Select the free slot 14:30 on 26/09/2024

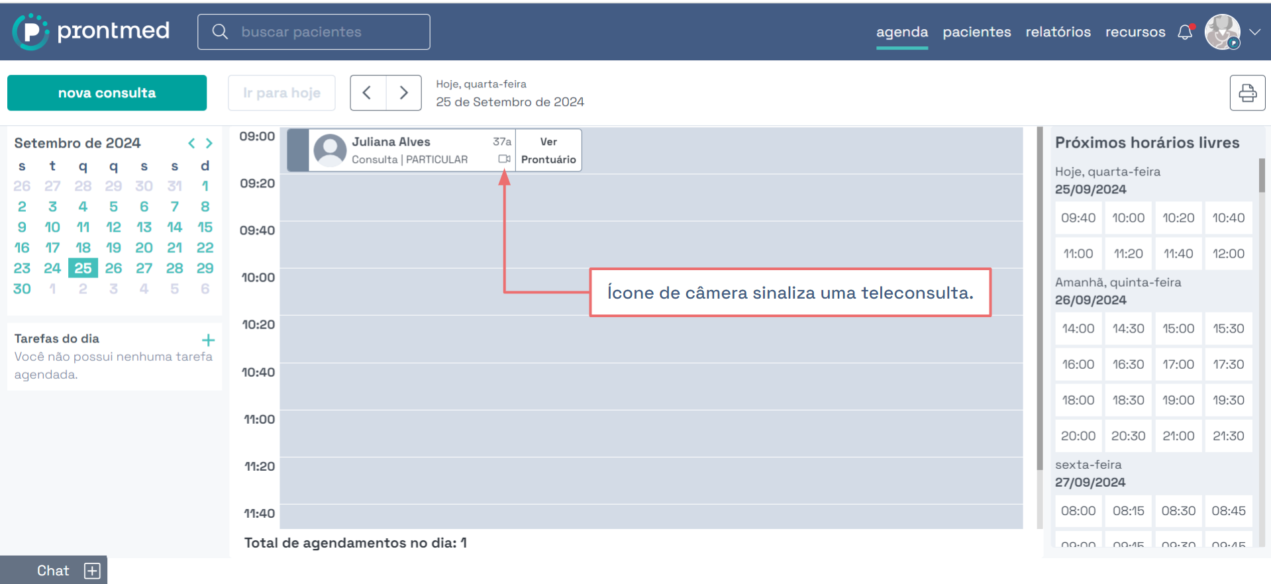[x=1128, y=328]
